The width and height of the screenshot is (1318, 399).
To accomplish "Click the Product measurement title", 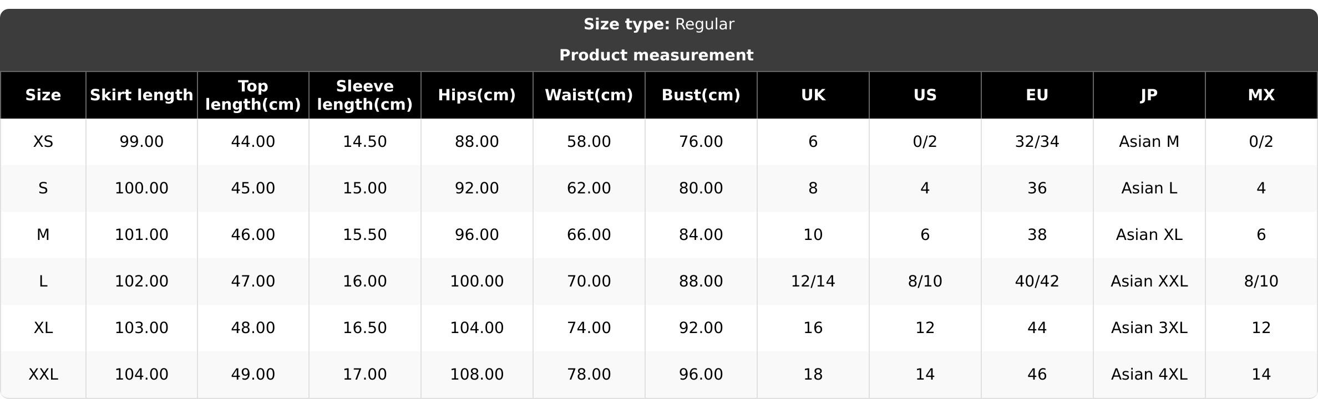I will [656, 55].
